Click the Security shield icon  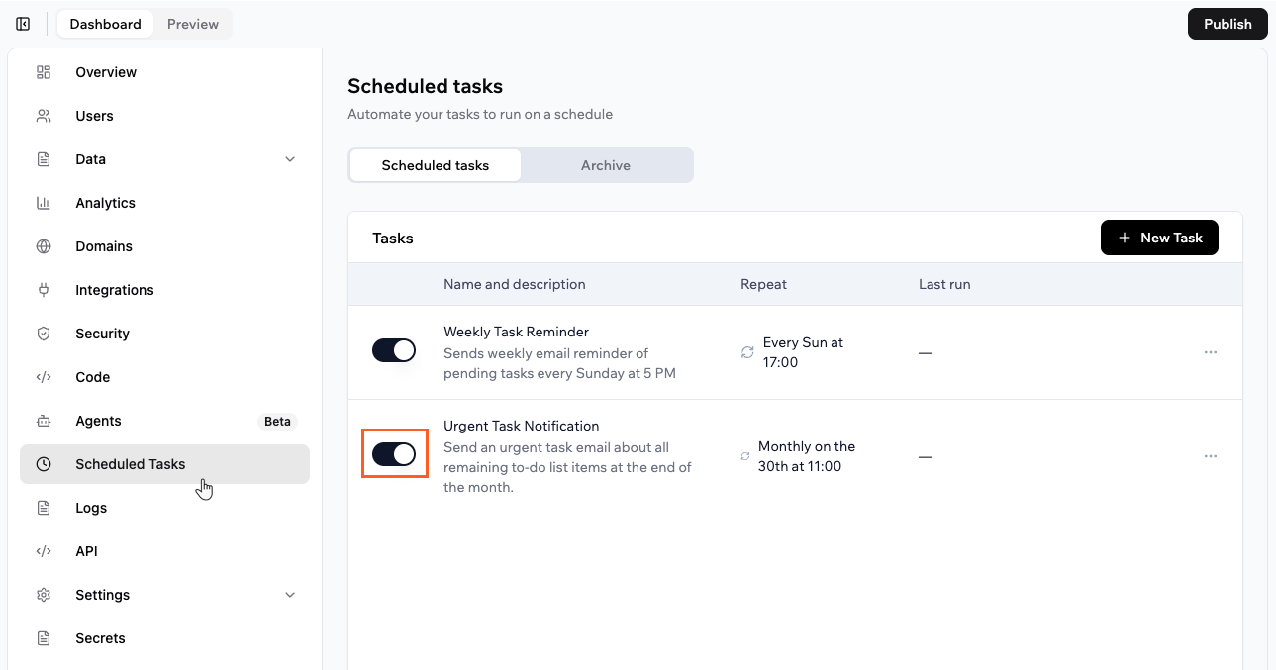click(44, 334)
